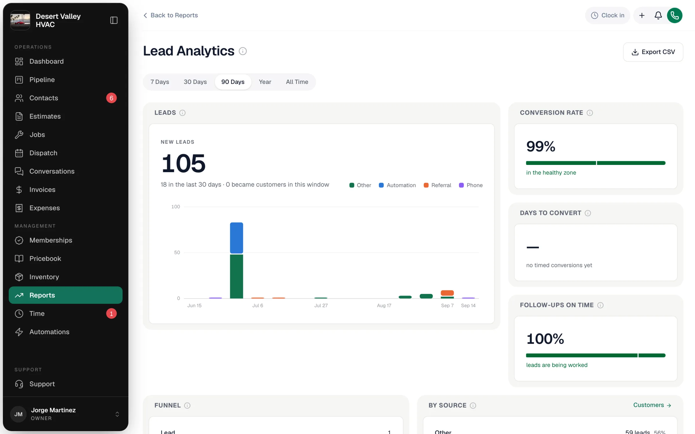Open the Contacts people icon
The height and width of the screenshot is (434, 695).
point(19,98)
